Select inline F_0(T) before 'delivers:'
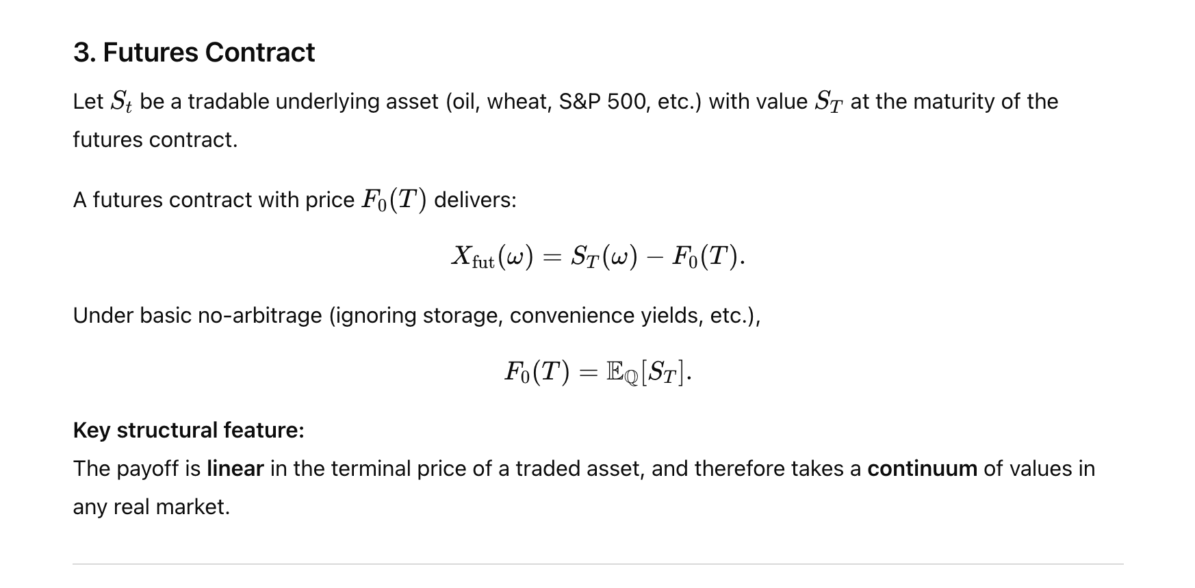The width and height of the screenshot is (1195, 588). pos(394,200)
